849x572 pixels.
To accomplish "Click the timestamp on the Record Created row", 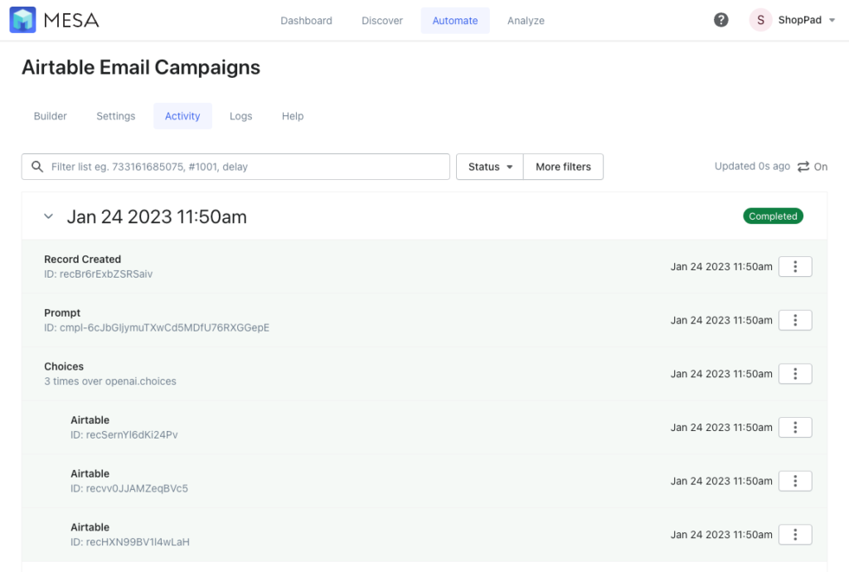I will pyautogui.click(x=721, y=266).
